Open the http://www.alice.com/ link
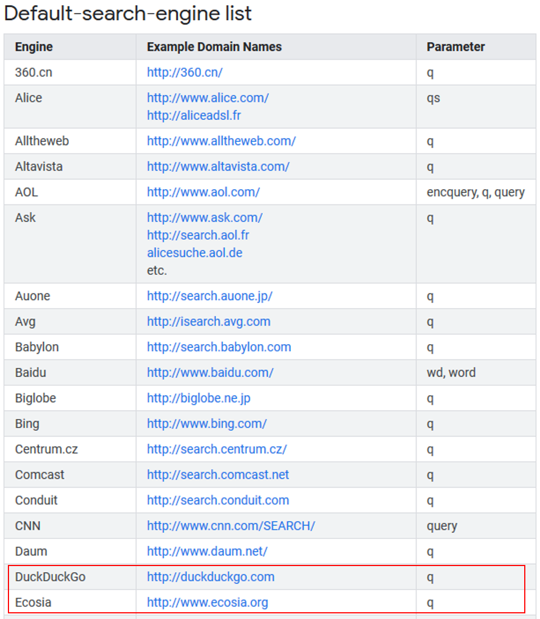Viewport: 540px width, 619px height. [x=208, y=98]
